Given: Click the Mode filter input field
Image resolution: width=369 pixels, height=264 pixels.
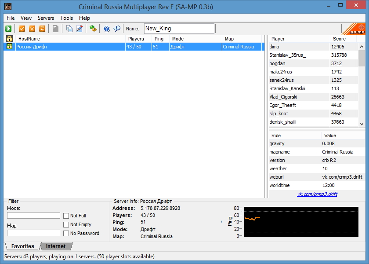Looking at the screenshot, I should click(34, 216).
